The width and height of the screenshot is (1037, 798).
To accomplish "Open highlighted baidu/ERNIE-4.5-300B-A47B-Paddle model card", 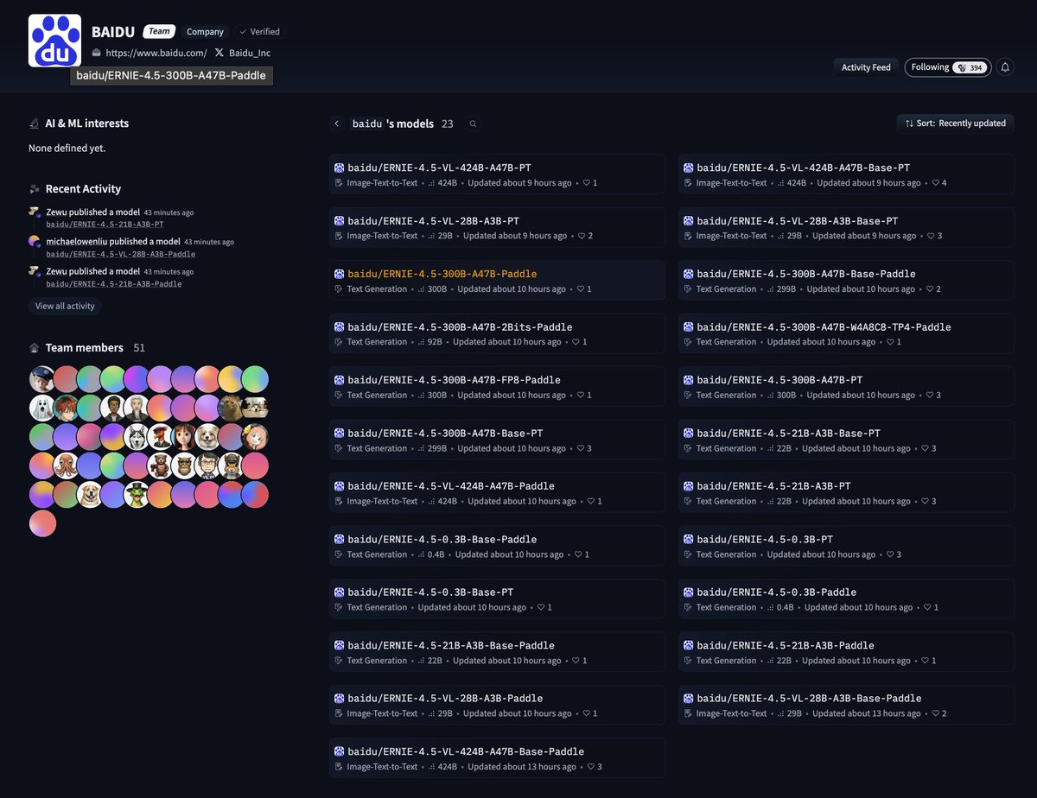I will coord(497,281).
